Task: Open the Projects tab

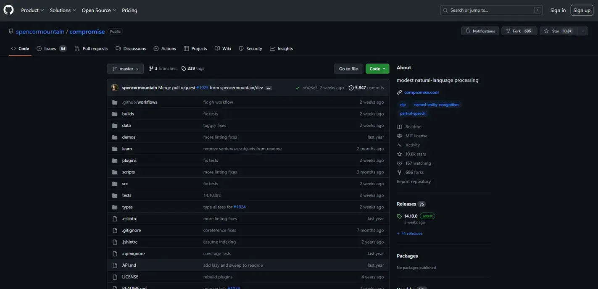Action: click(x=195, y=49)
